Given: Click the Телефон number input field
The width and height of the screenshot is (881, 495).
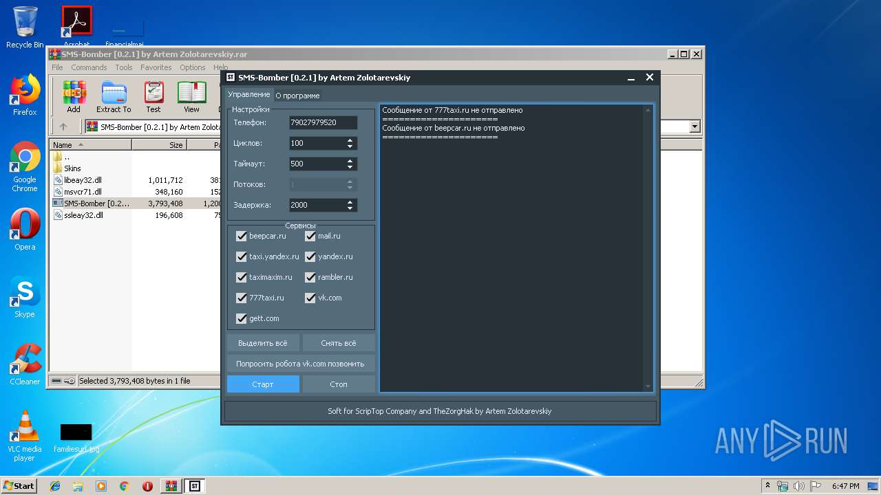Looking at the screenshot, I should pyautogui.click(x=323, y=122).
